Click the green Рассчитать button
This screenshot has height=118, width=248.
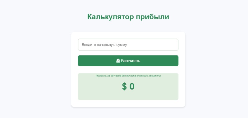(128, 61)
